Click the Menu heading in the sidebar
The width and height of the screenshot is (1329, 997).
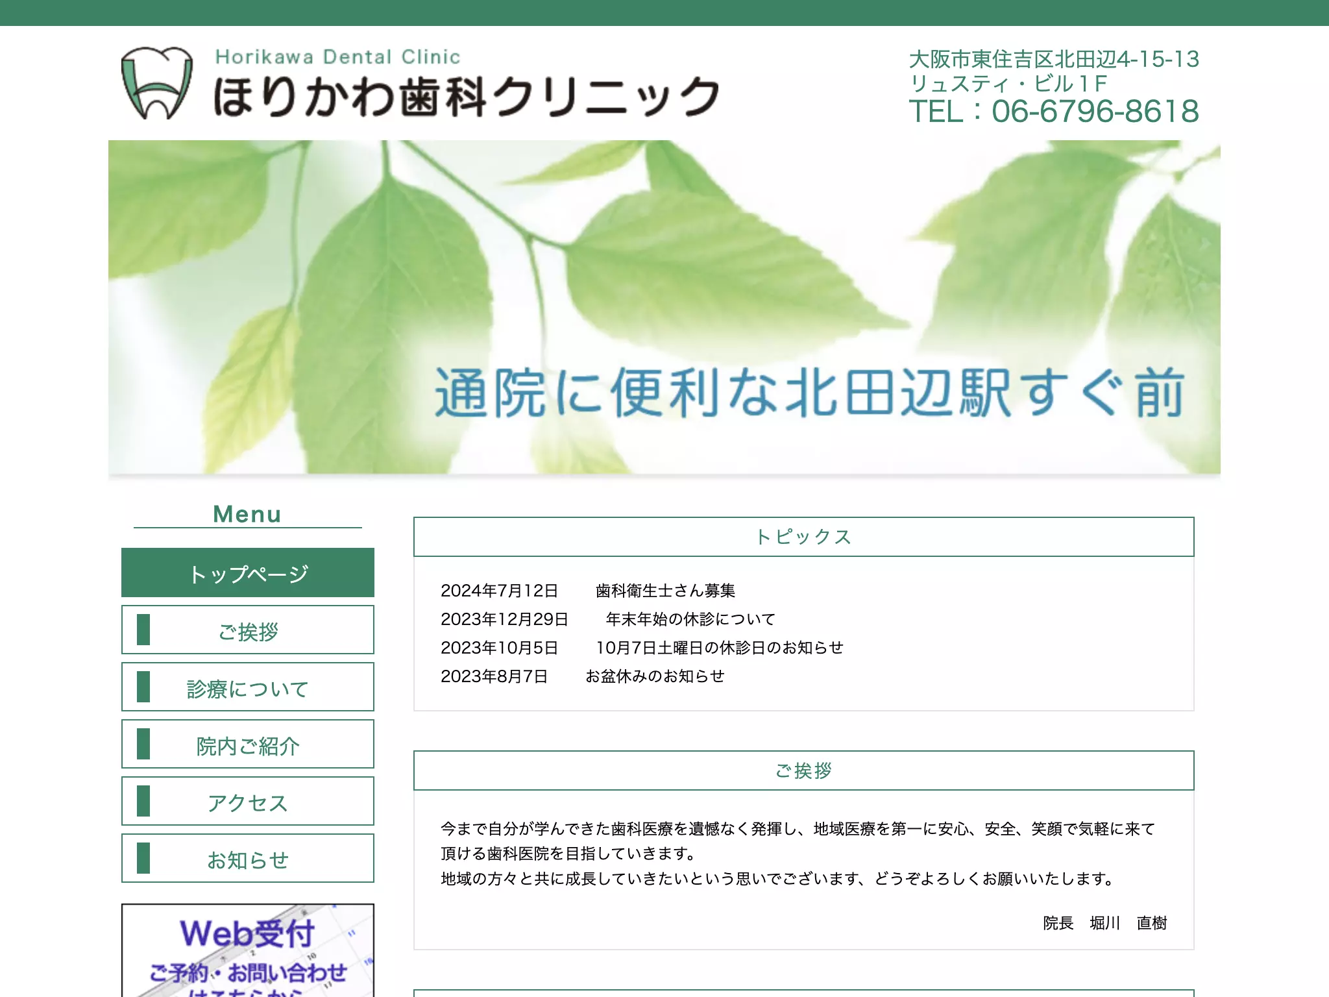pyautogui.click(x=247, y=514)
